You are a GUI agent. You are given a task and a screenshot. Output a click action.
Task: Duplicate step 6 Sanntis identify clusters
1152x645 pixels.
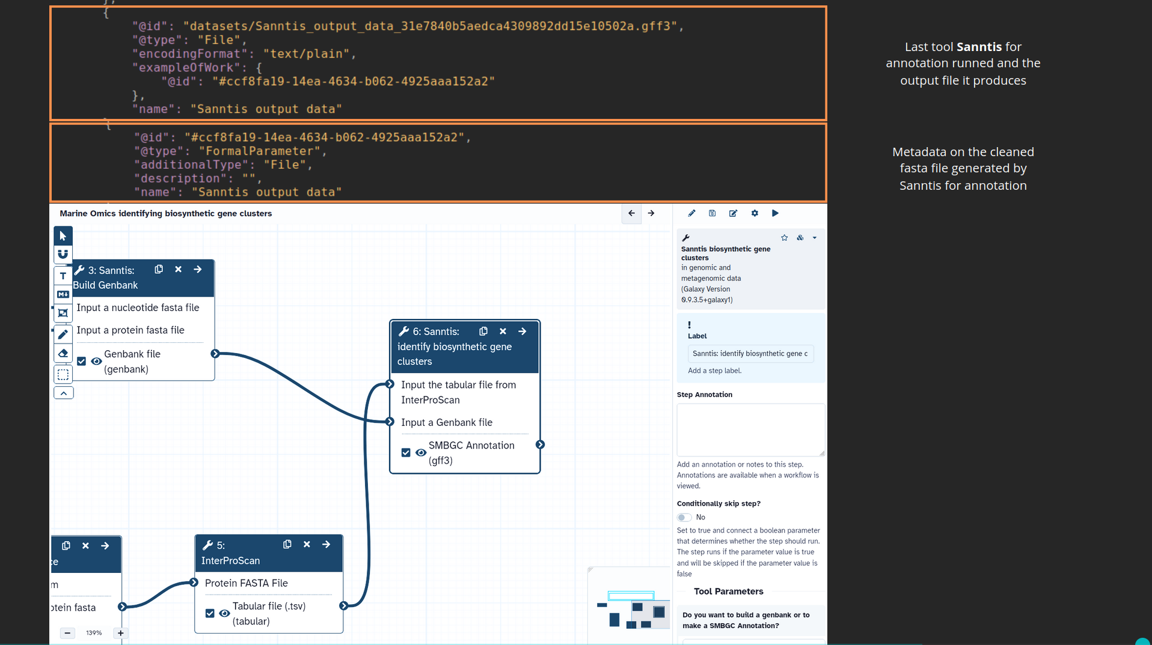[x=483, y=332]
